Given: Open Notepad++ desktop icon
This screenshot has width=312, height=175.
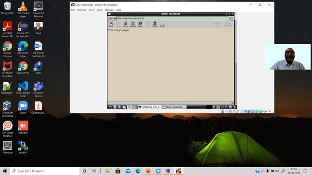Looking at the screenshot, I should click(7, 88).
